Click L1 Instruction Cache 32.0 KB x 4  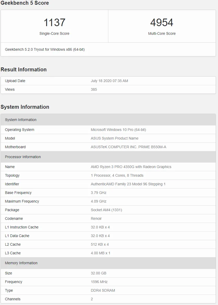tap(100, 227)
